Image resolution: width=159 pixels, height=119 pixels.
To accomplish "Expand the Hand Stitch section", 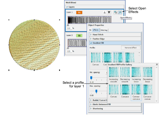I will [x=91, y=34].
